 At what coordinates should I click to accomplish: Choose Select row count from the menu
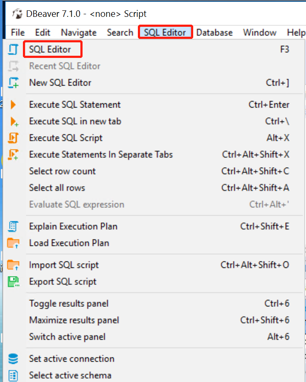coord(62,171)
